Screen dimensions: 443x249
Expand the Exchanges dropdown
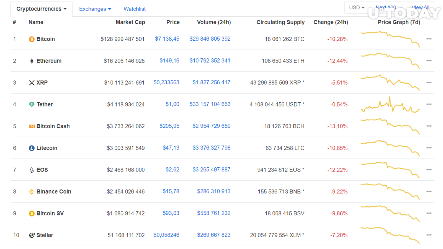point(95,9)
